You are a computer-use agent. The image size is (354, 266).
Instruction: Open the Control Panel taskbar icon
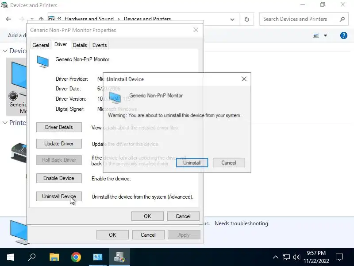pyautogui.click(x=98, y=257)
